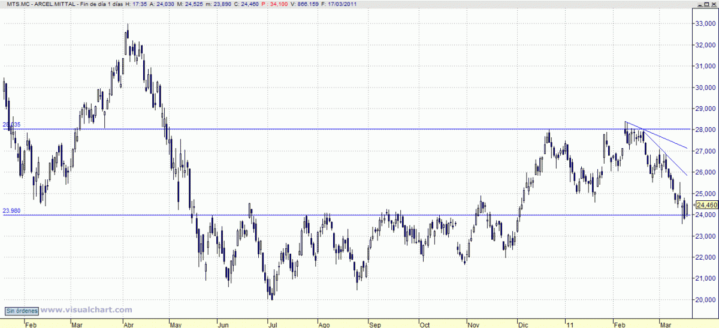Maximize the ArcelorMittal chart window
719x328 pixels.
click(706, 4)
